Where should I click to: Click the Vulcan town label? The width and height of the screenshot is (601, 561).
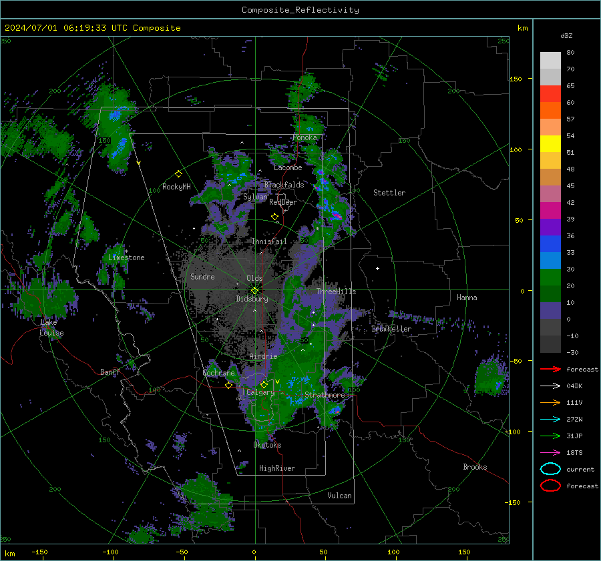340,496
